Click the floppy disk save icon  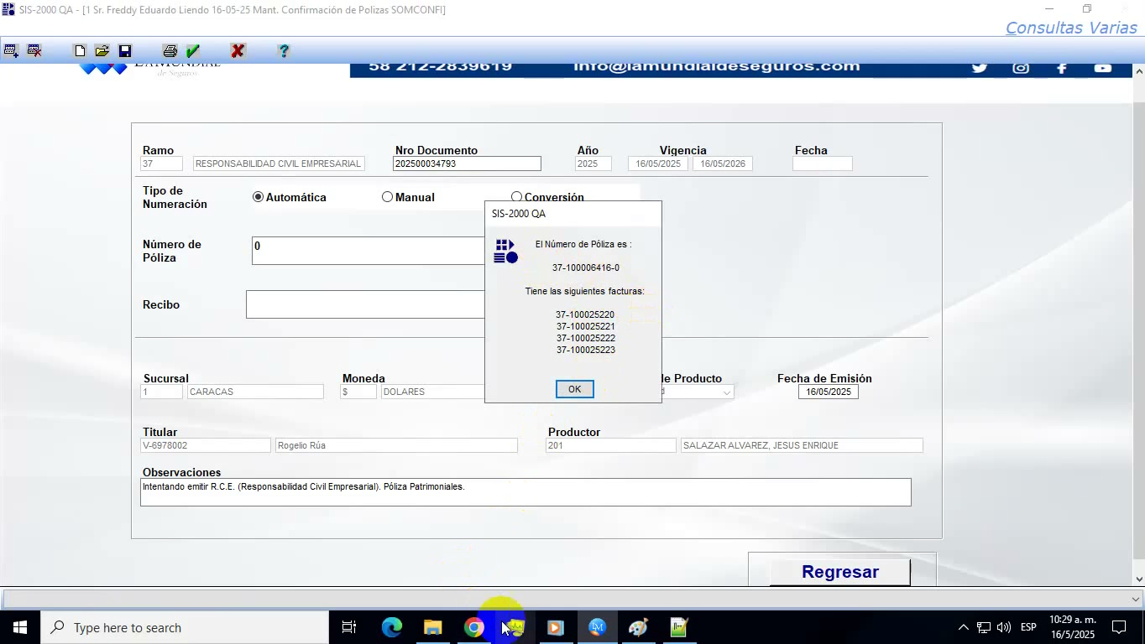[125, 51]
